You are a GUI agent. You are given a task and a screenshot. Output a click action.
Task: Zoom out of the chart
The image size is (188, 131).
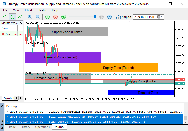point(38,17)
